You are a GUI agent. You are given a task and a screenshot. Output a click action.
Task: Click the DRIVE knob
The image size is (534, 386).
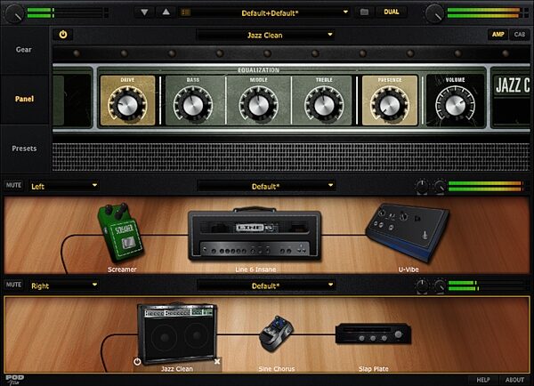127,105
